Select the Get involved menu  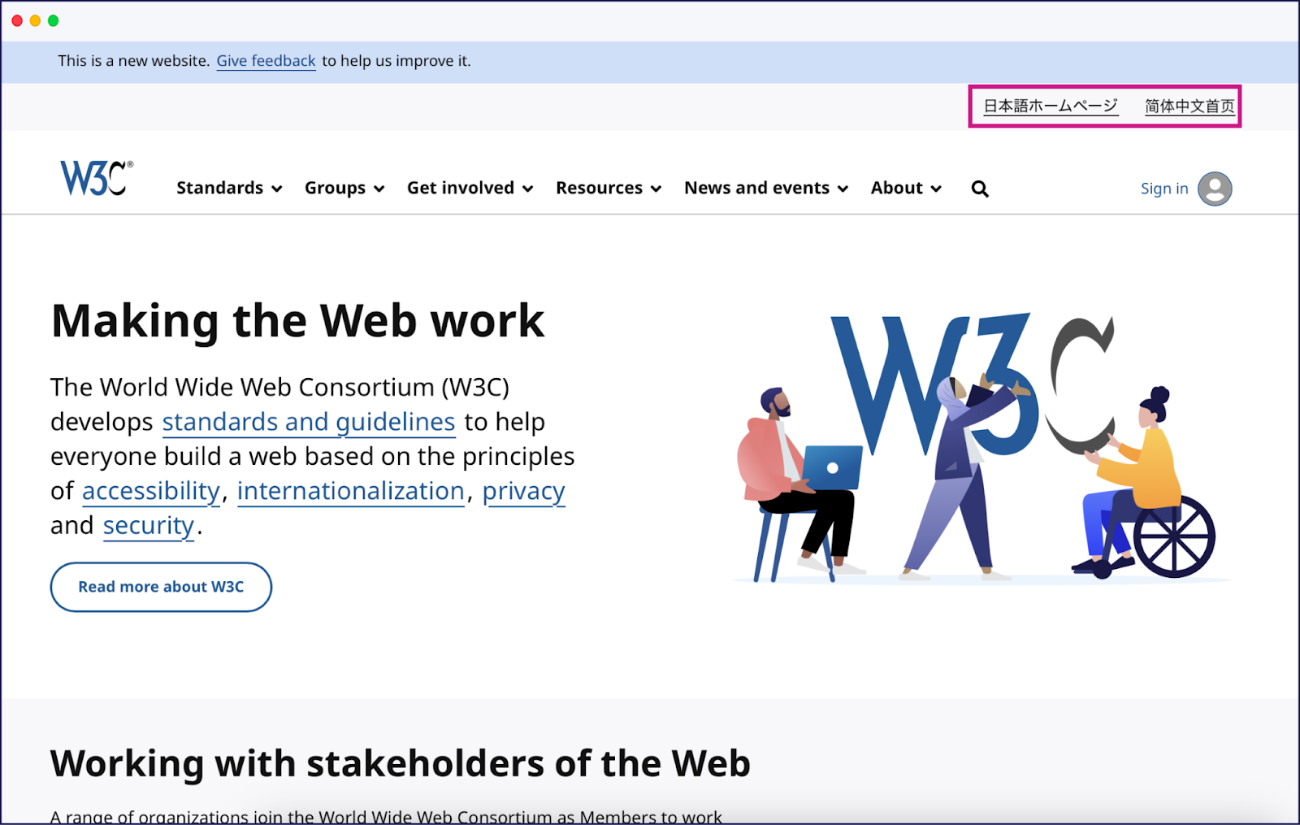(x=470, y=188)
